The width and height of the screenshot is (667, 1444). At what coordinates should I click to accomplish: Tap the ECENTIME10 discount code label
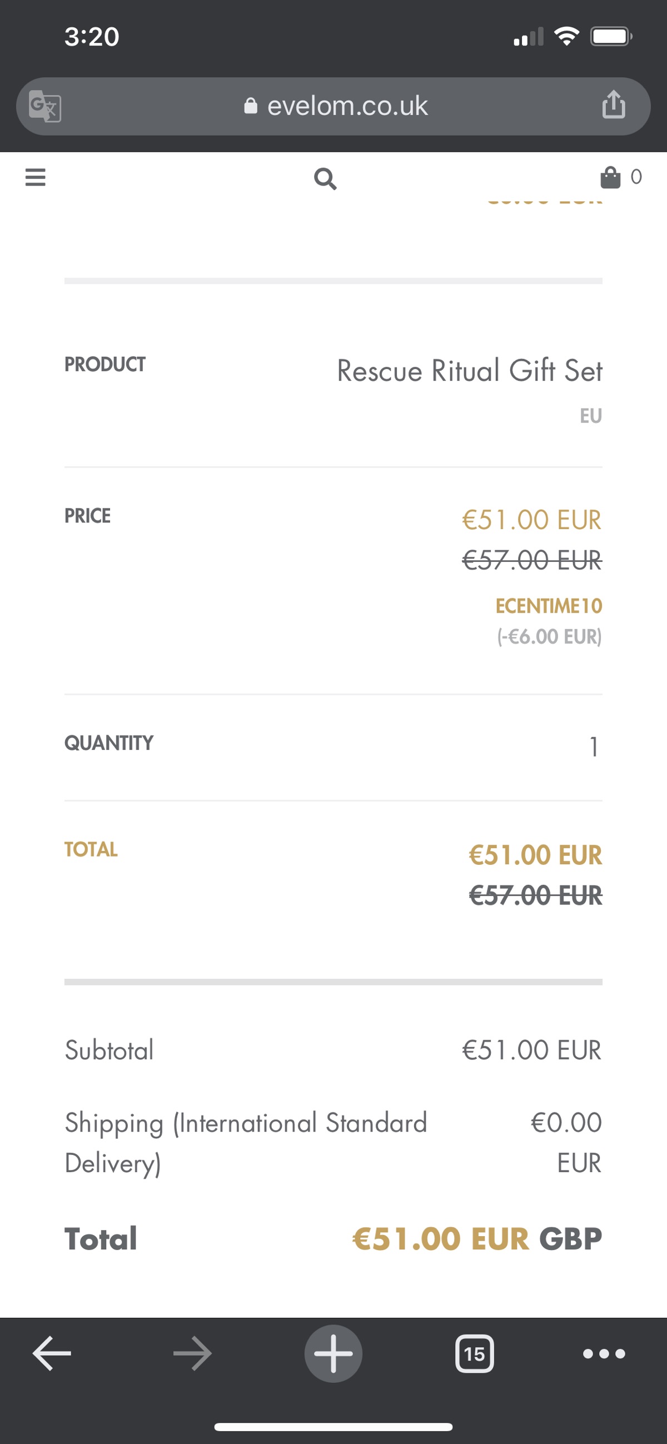pyautogui.click(x=549, y=606)
